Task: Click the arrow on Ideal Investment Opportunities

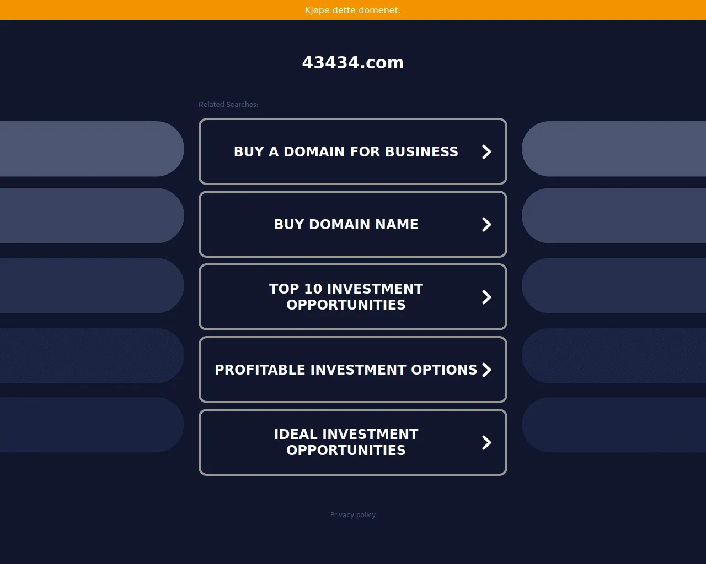Action: pos(486,442)
